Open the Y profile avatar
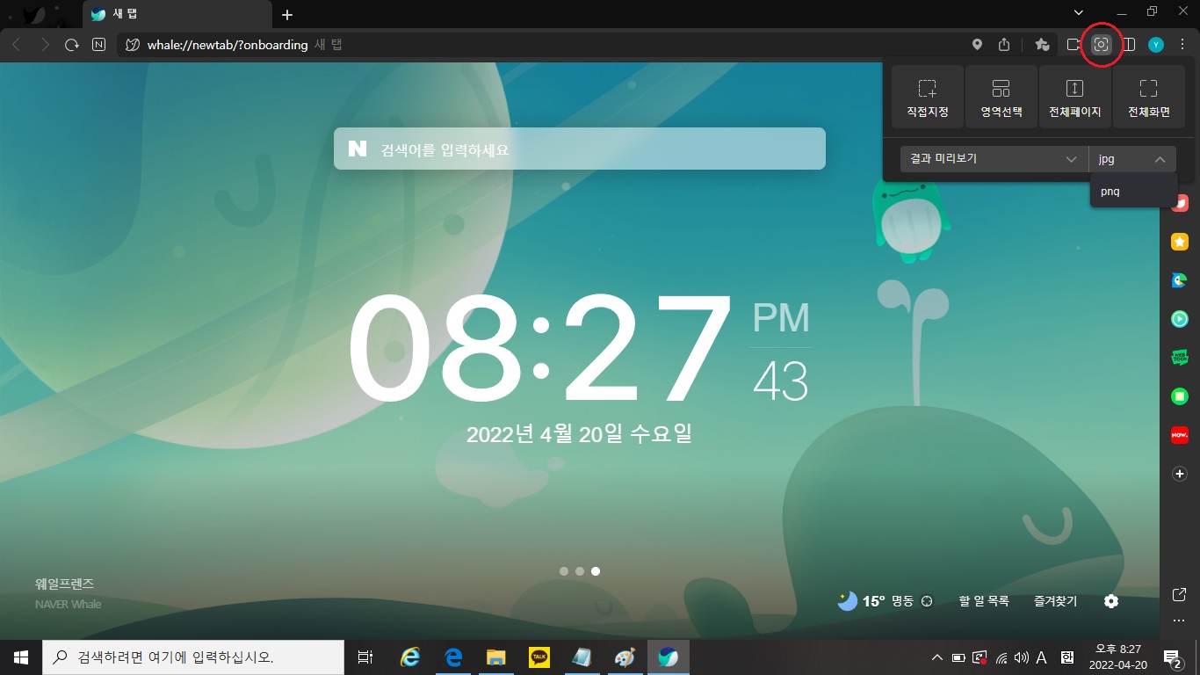 click(x=1156, y=45)
